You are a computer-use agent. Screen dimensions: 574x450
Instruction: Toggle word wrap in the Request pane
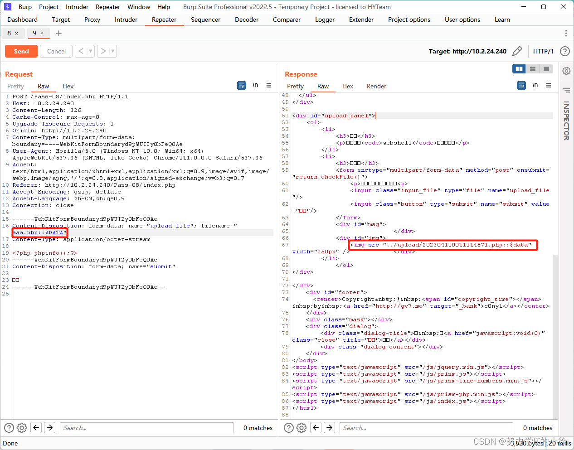pyautogui.click(x=242, y=85)
